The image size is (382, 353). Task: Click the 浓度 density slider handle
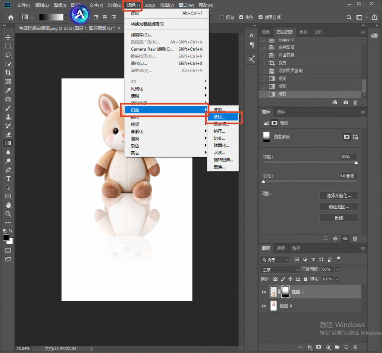pyautogui.click(x=356, y=163)
